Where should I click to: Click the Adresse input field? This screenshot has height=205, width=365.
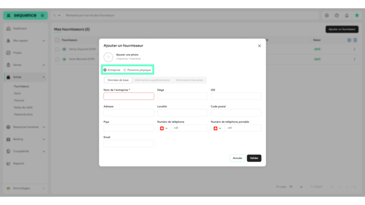(129, 113)
